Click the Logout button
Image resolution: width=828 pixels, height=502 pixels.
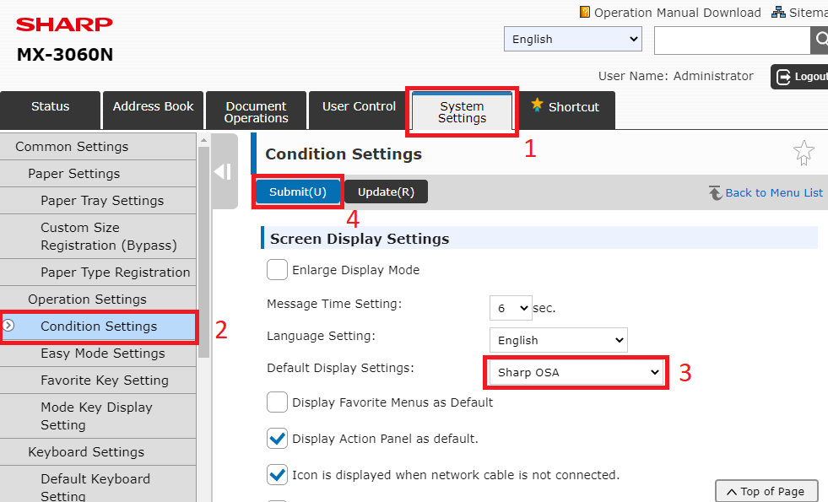pos(800,77)
